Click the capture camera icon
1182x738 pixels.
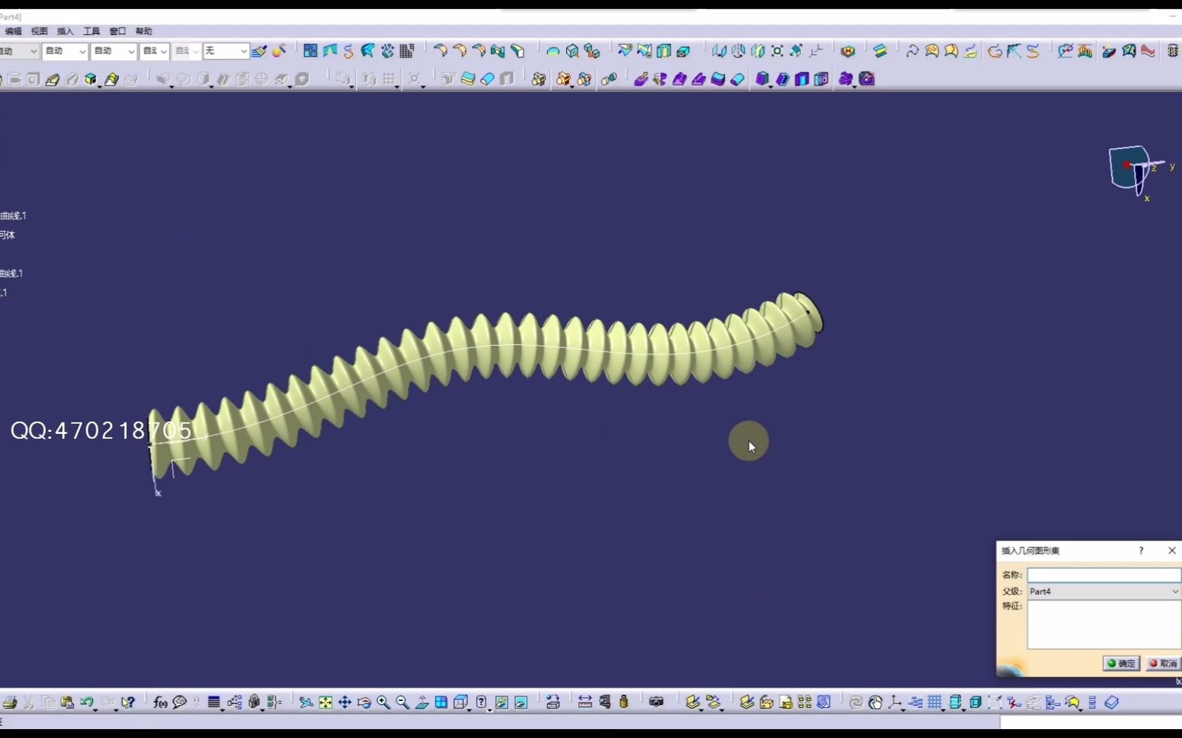(x=657, y=702)
